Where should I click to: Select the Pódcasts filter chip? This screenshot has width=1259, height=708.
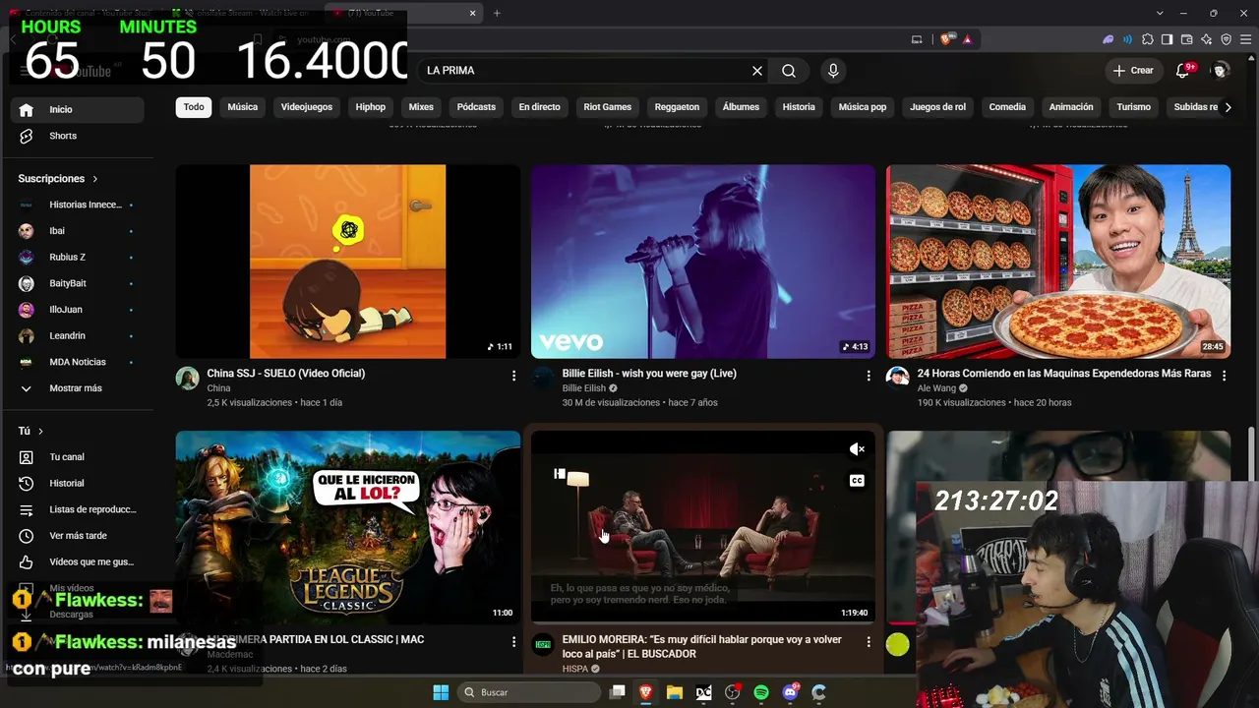[x=476, y=107]
